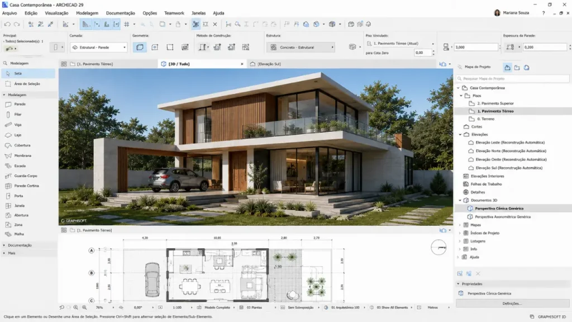Collapse the Propriedades panel section
This screenshot has height=322, width=572.
(x=459, y=283)
